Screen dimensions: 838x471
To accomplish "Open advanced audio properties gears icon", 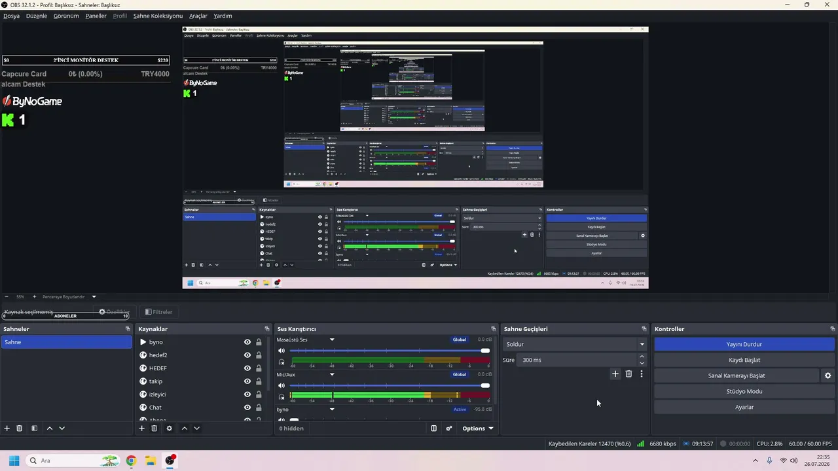I will (x=449, y=428).
